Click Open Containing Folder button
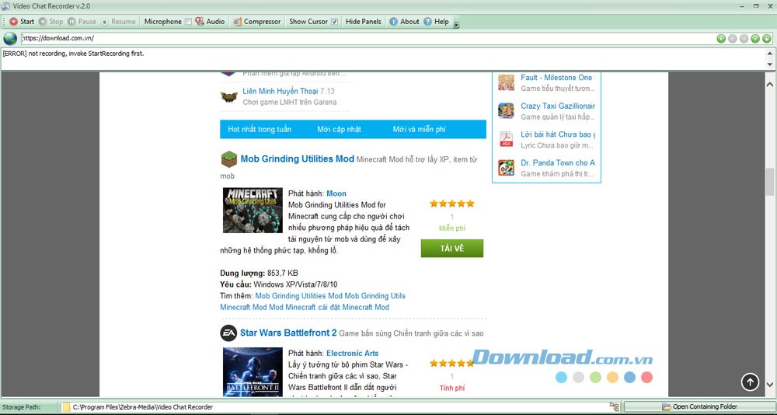Screen dimensions: 777x415 (x=699, y=406)
